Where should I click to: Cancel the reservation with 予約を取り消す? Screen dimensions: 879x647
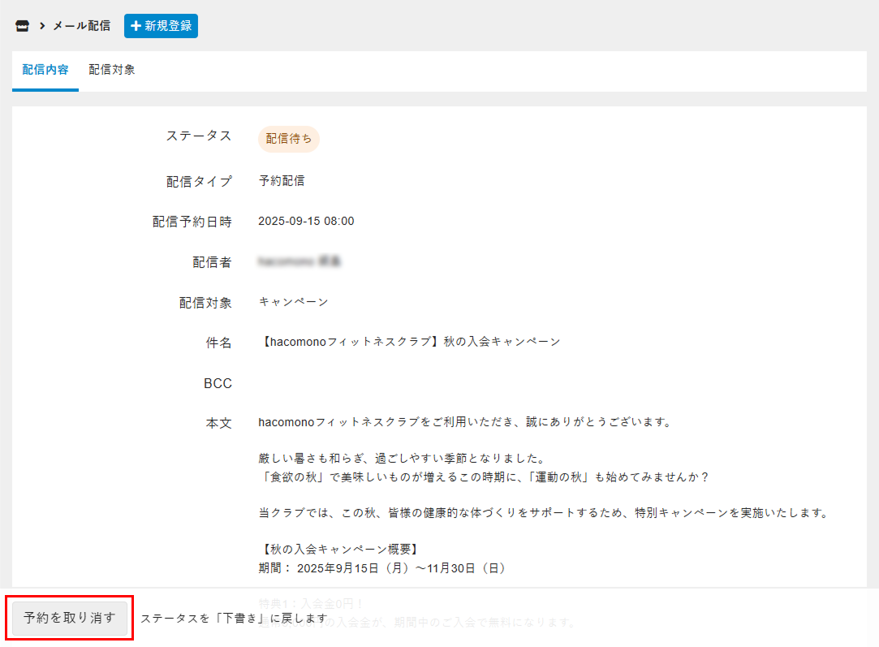[x=70, y=618]
